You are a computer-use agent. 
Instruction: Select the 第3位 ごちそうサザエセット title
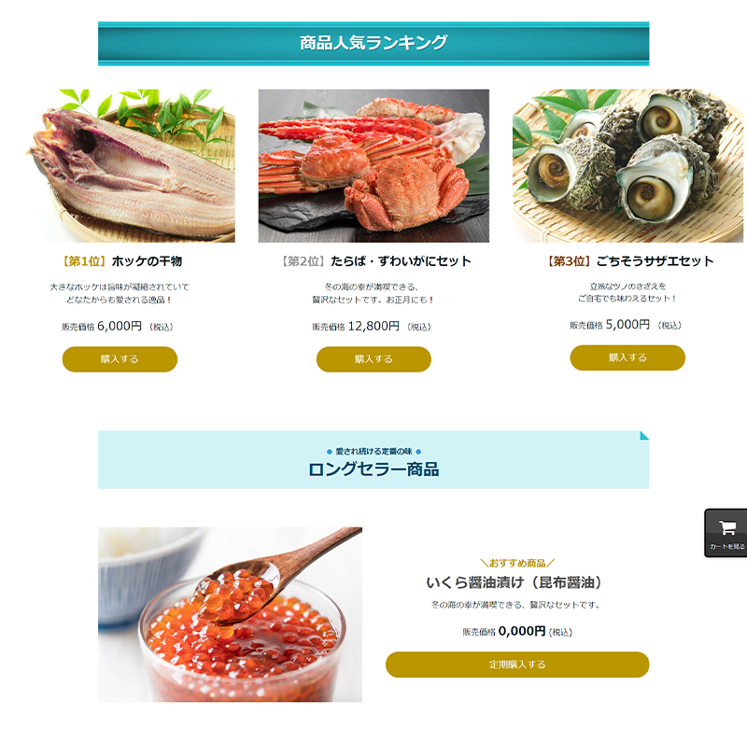(x=628, y=261)
